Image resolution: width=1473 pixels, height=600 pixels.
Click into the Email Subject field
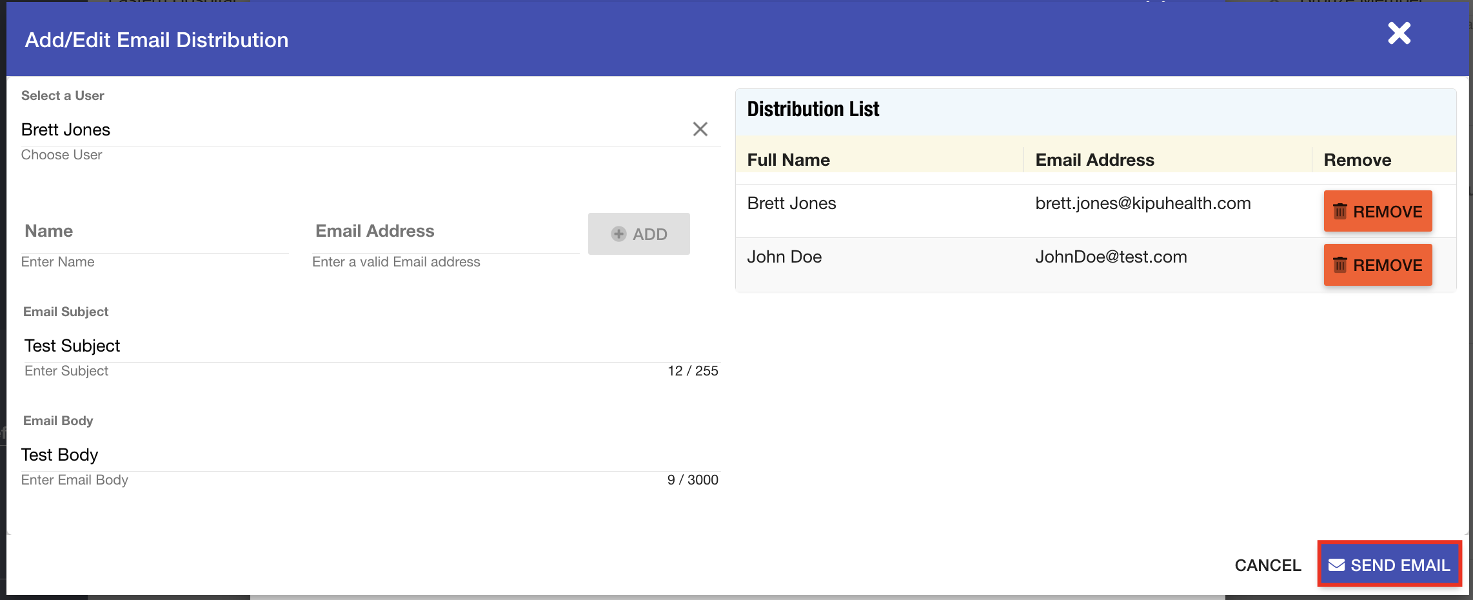(371, 346)
